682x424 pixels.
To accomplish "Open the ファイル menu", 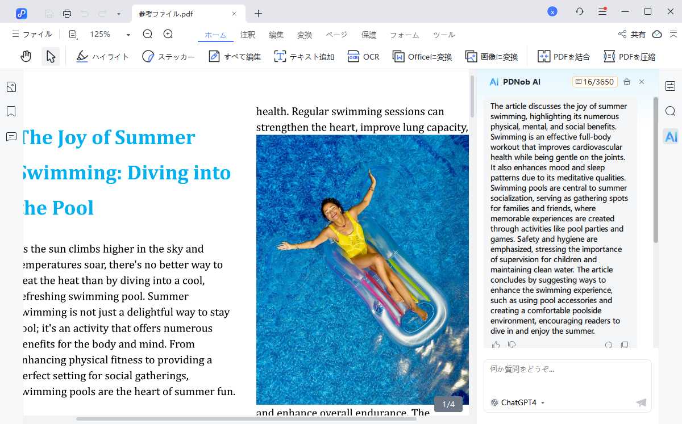I will [32, 35].
